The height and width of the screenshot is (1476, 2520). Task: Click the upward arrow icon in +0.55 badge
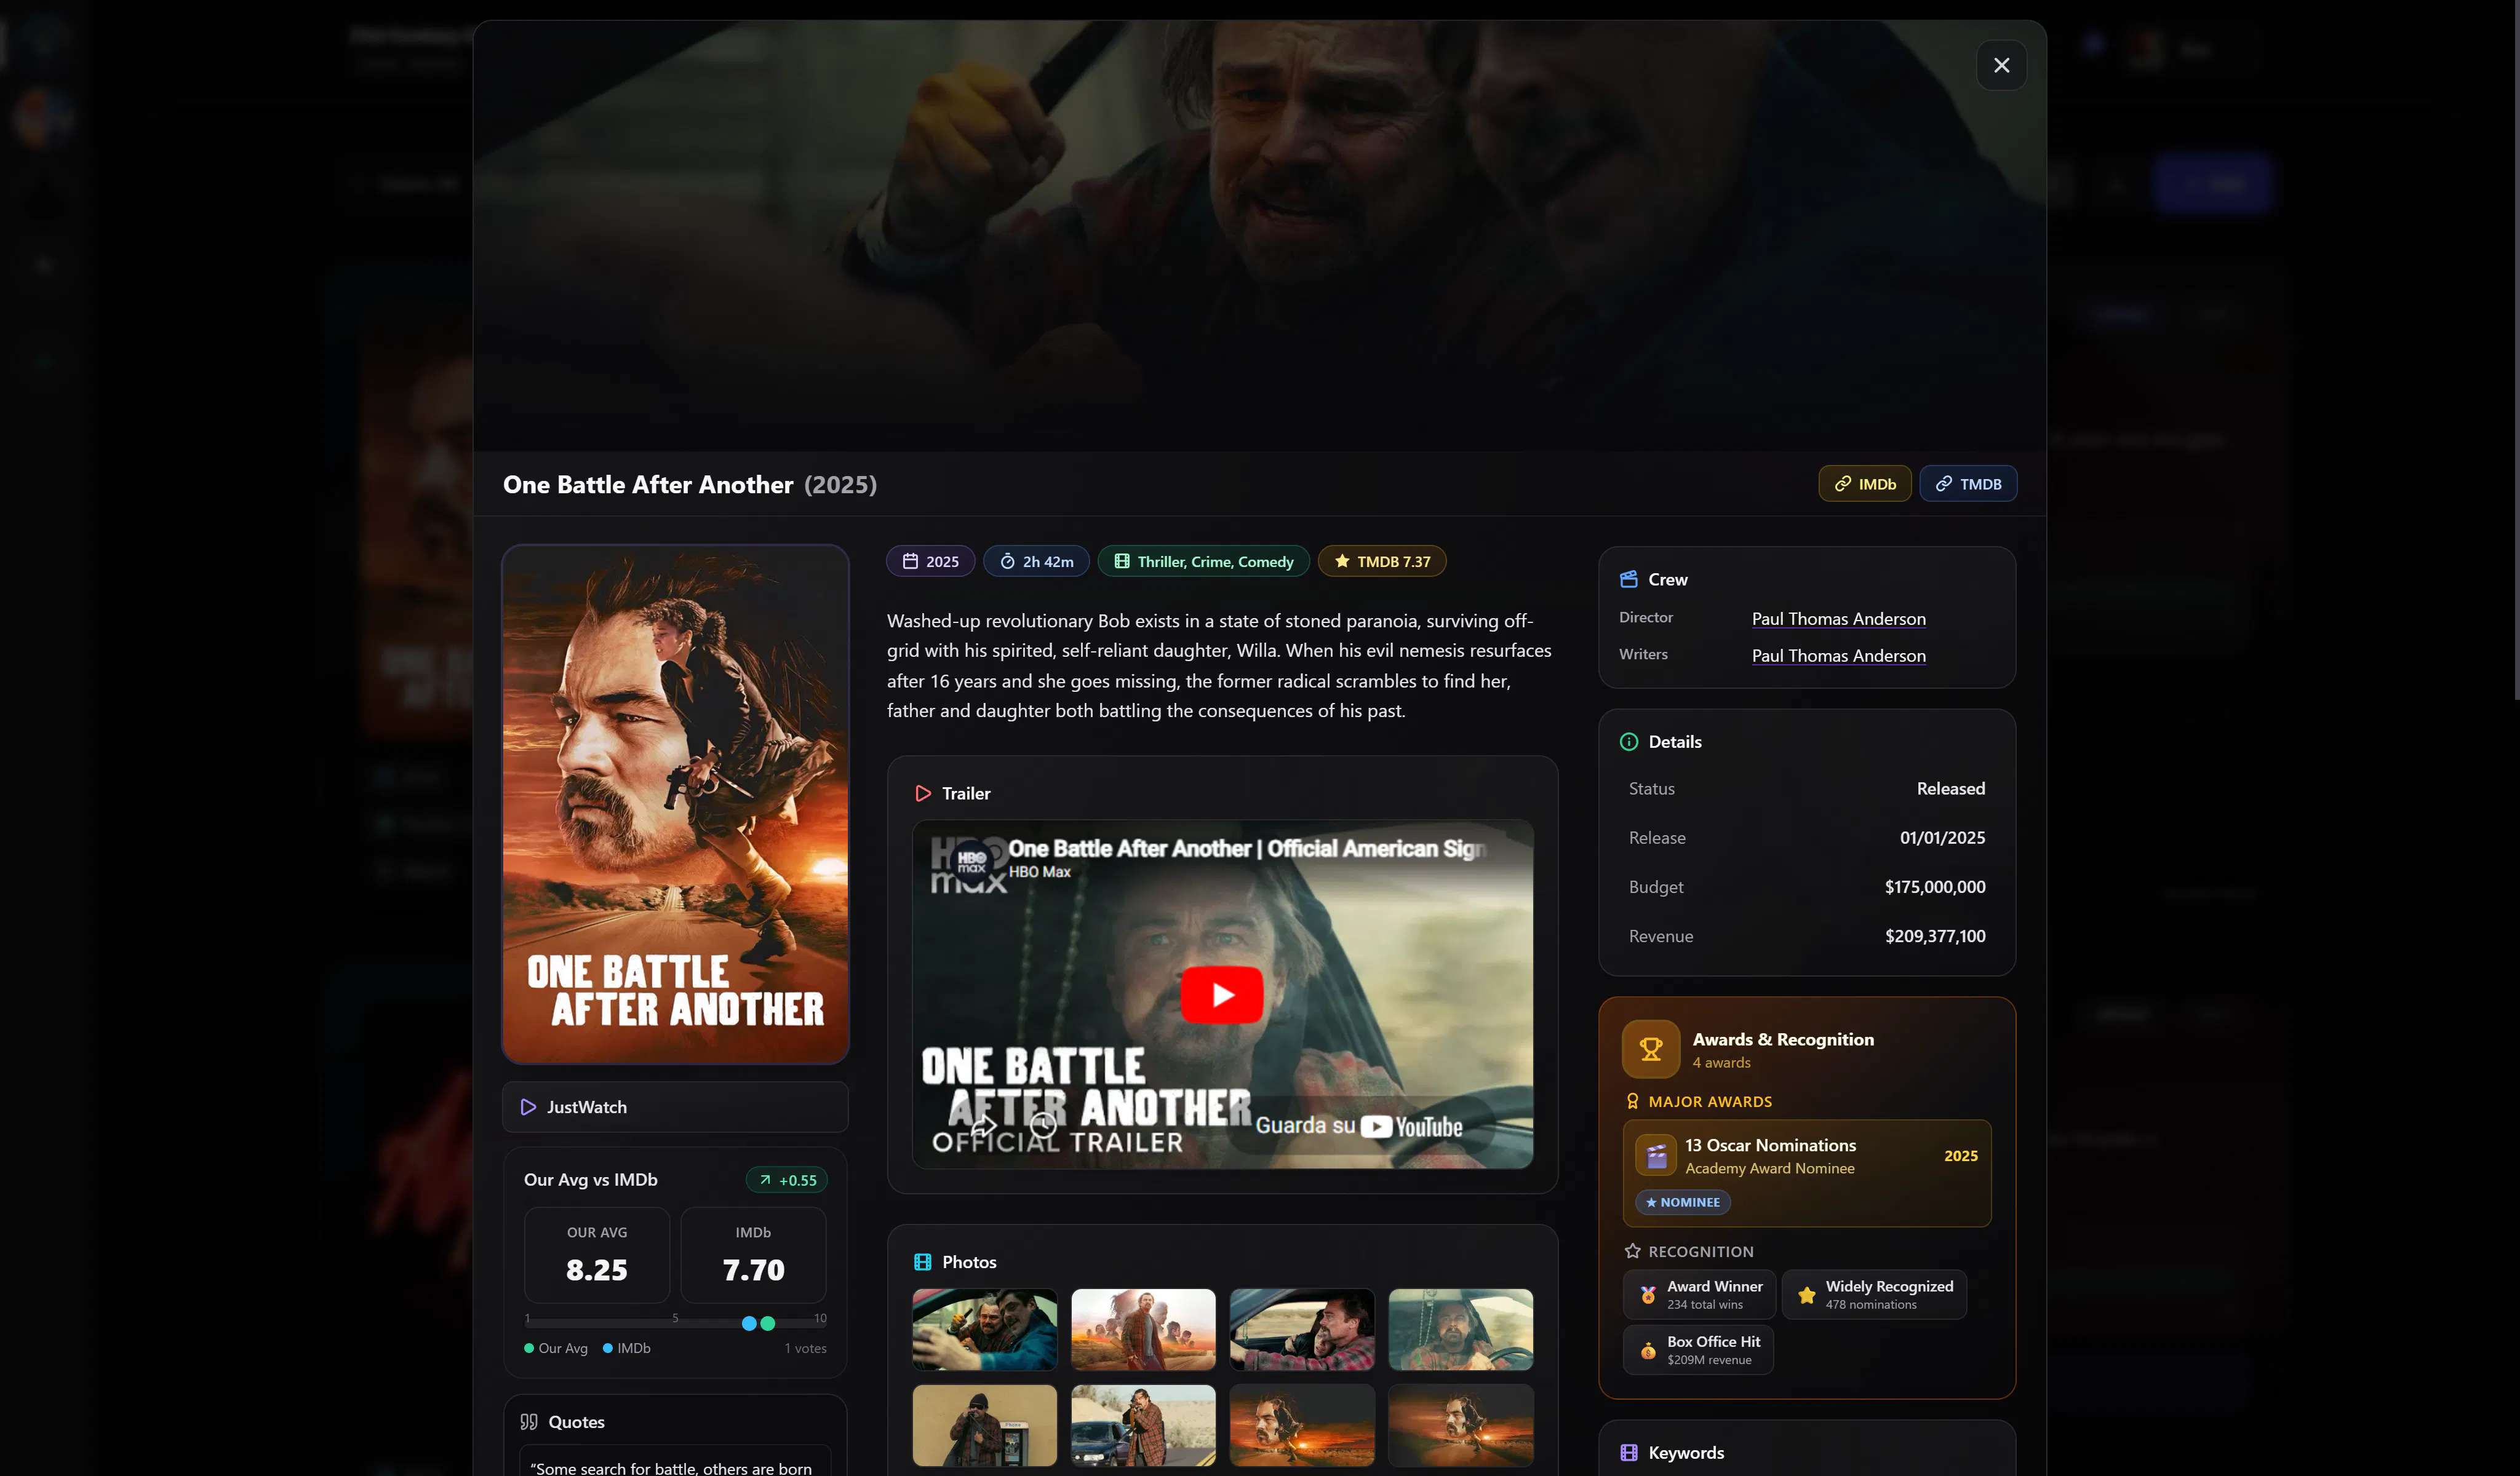[x=765, y=1180]
